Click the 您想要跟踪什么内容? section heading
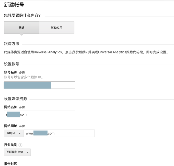This screenshot has width=174, height=166. (x=22, y=16)
